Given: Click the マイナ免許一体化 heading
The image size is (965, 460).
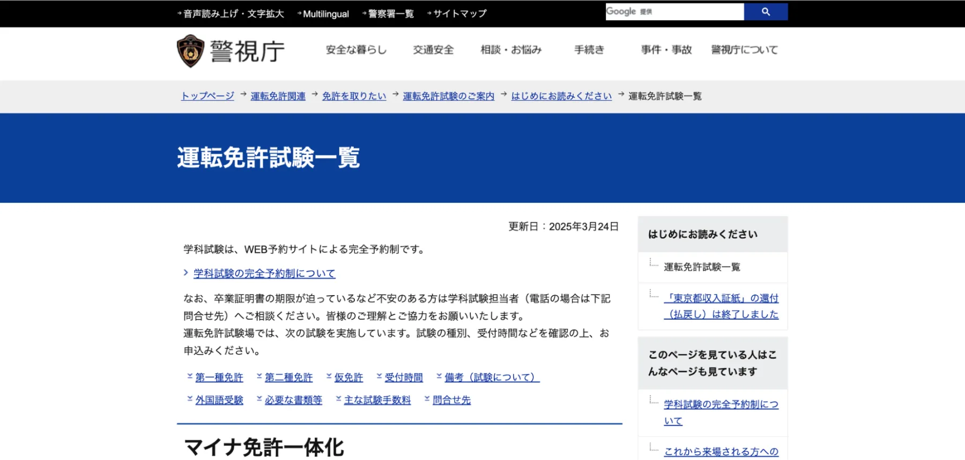Looking at the screenshot, I should coord(264,447).
